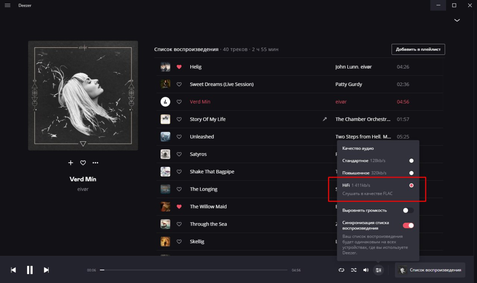Click the Satyros cover thumbnail
Viewport: 477px width, 283px height.
(x=165, y=154)
